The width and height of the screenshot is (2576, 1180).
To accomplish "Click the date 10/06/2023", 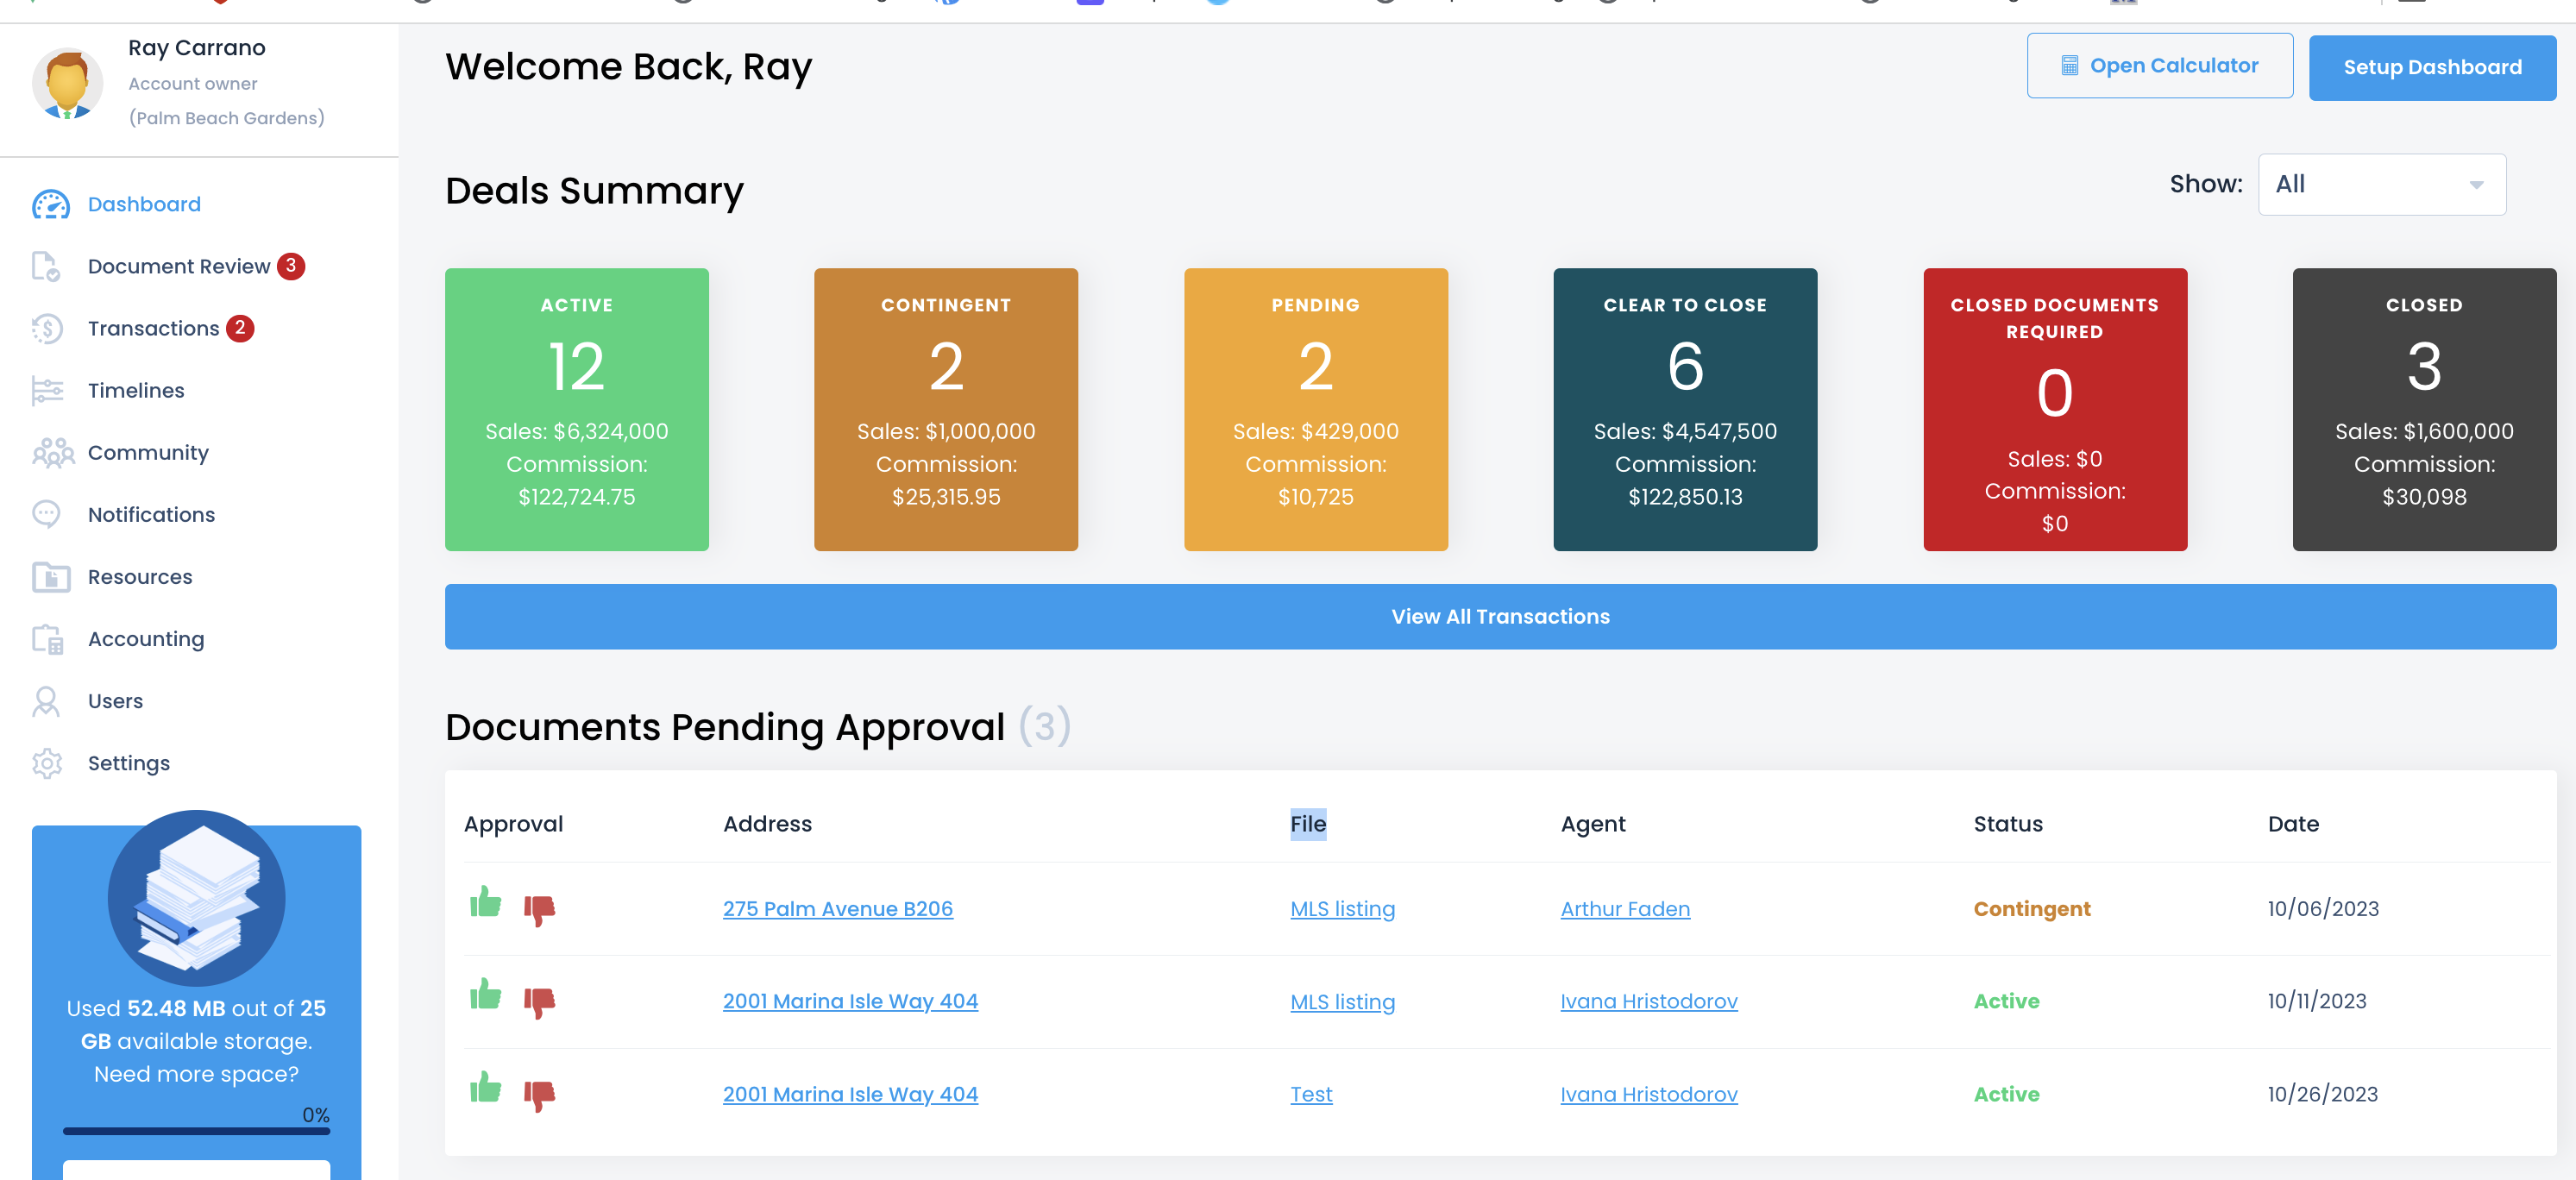I will [2323, 909].
